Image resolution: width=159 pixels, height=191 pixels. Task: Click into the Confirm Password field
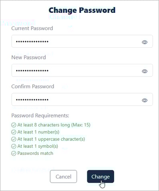pos(82,100)
